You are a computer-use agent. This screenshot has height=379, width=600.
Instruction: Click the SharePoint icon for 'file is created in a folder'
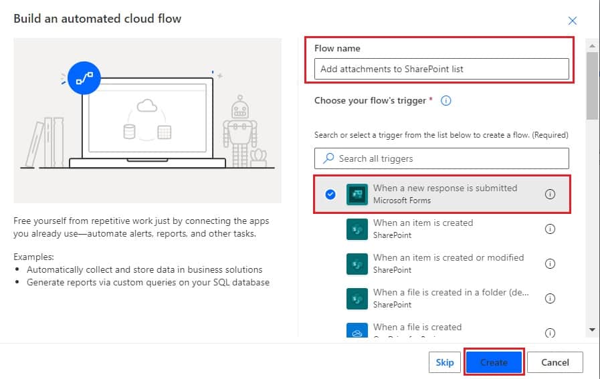click(357, 299)
